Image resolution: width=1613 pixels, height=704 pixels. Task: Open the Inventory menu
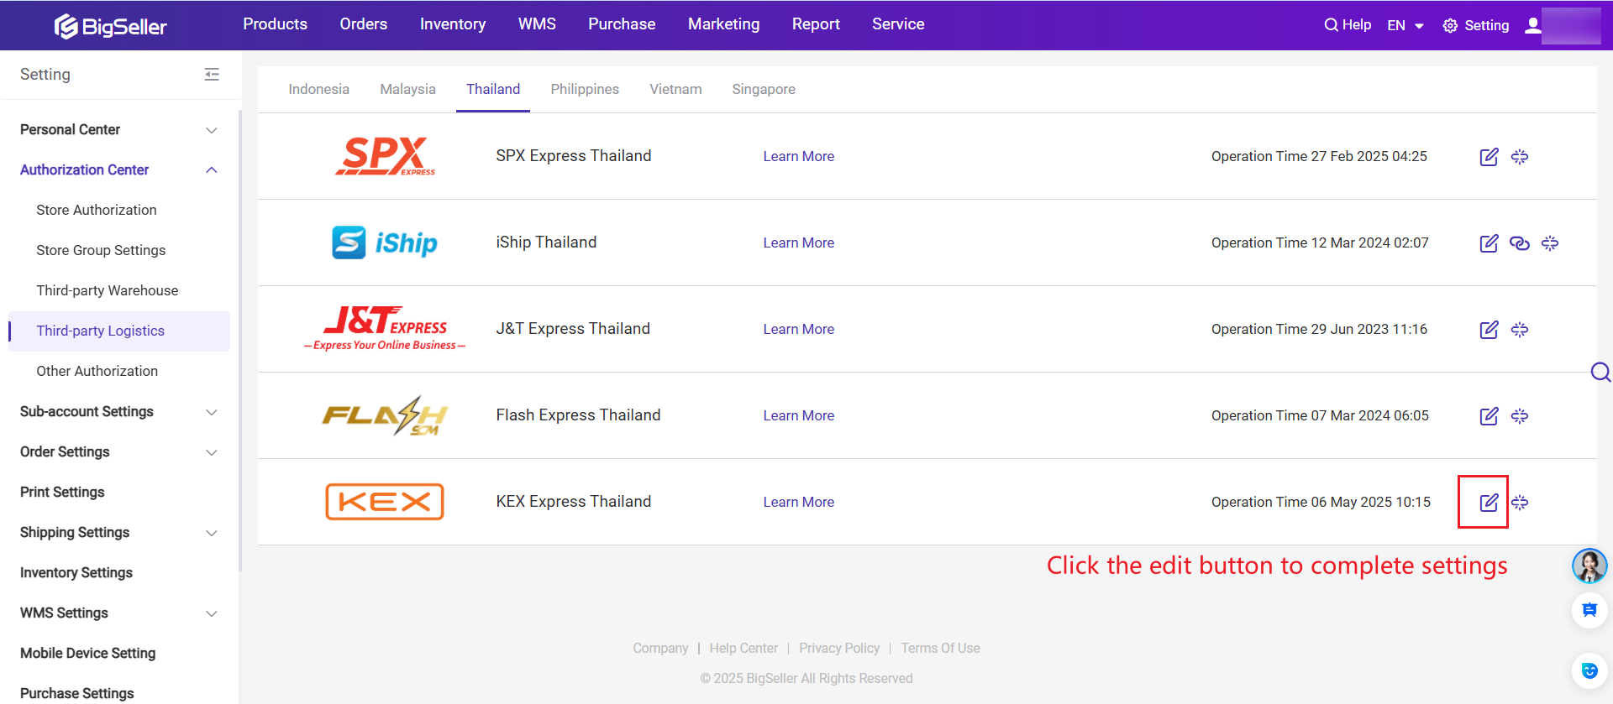tap(453, 24)
